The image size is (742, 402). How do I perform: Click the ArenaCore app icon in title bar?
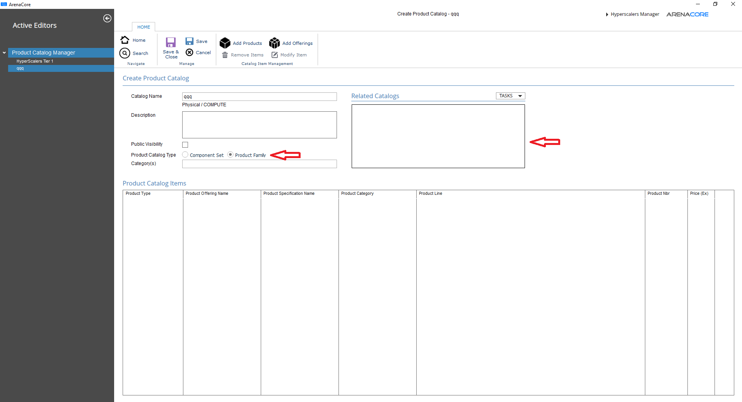[4, 4]
